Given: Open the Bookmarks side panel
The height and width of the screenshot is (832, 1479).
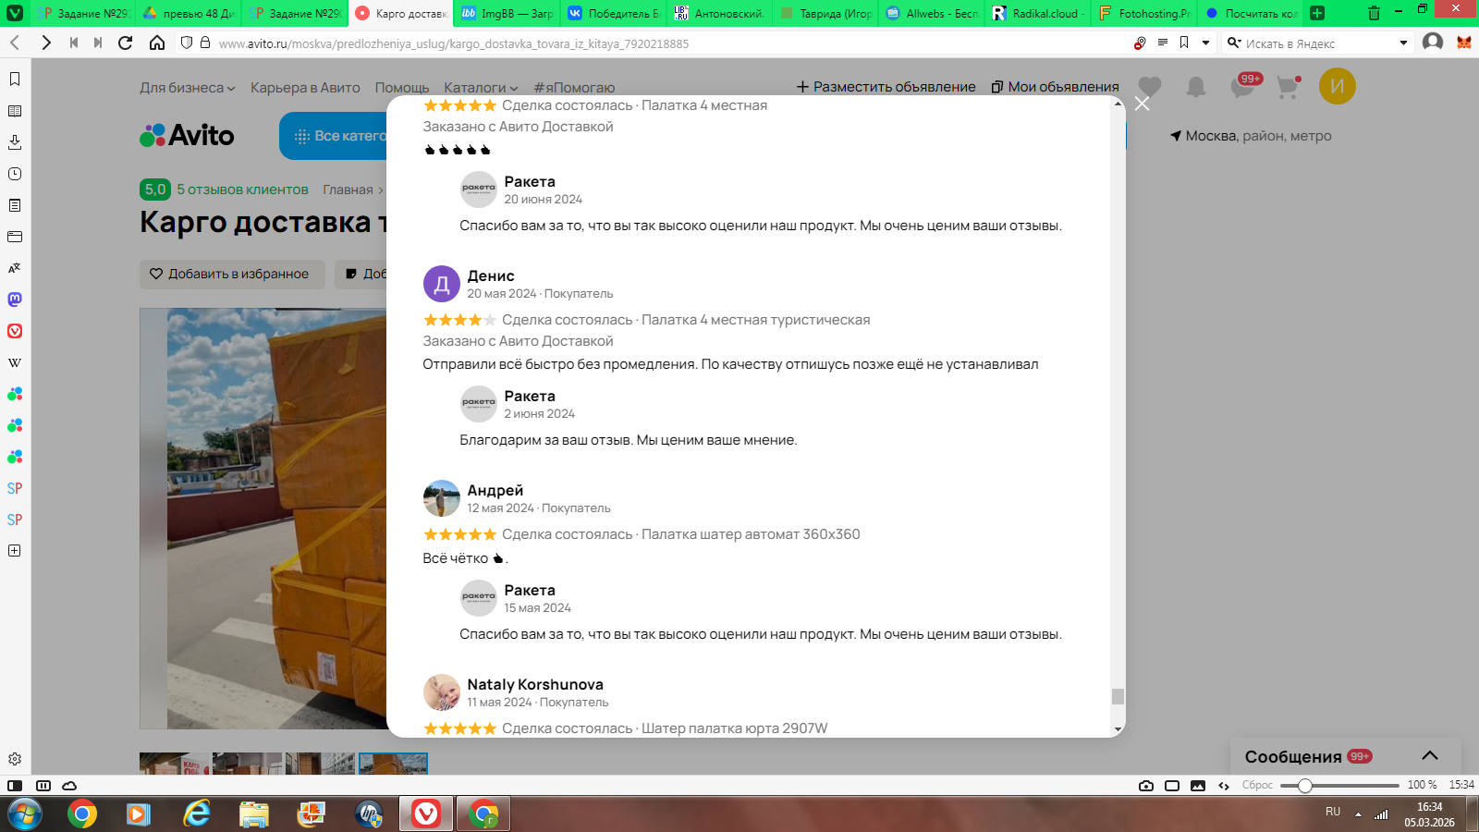Looking at the screenshot, I should click(x=15, y=80).
